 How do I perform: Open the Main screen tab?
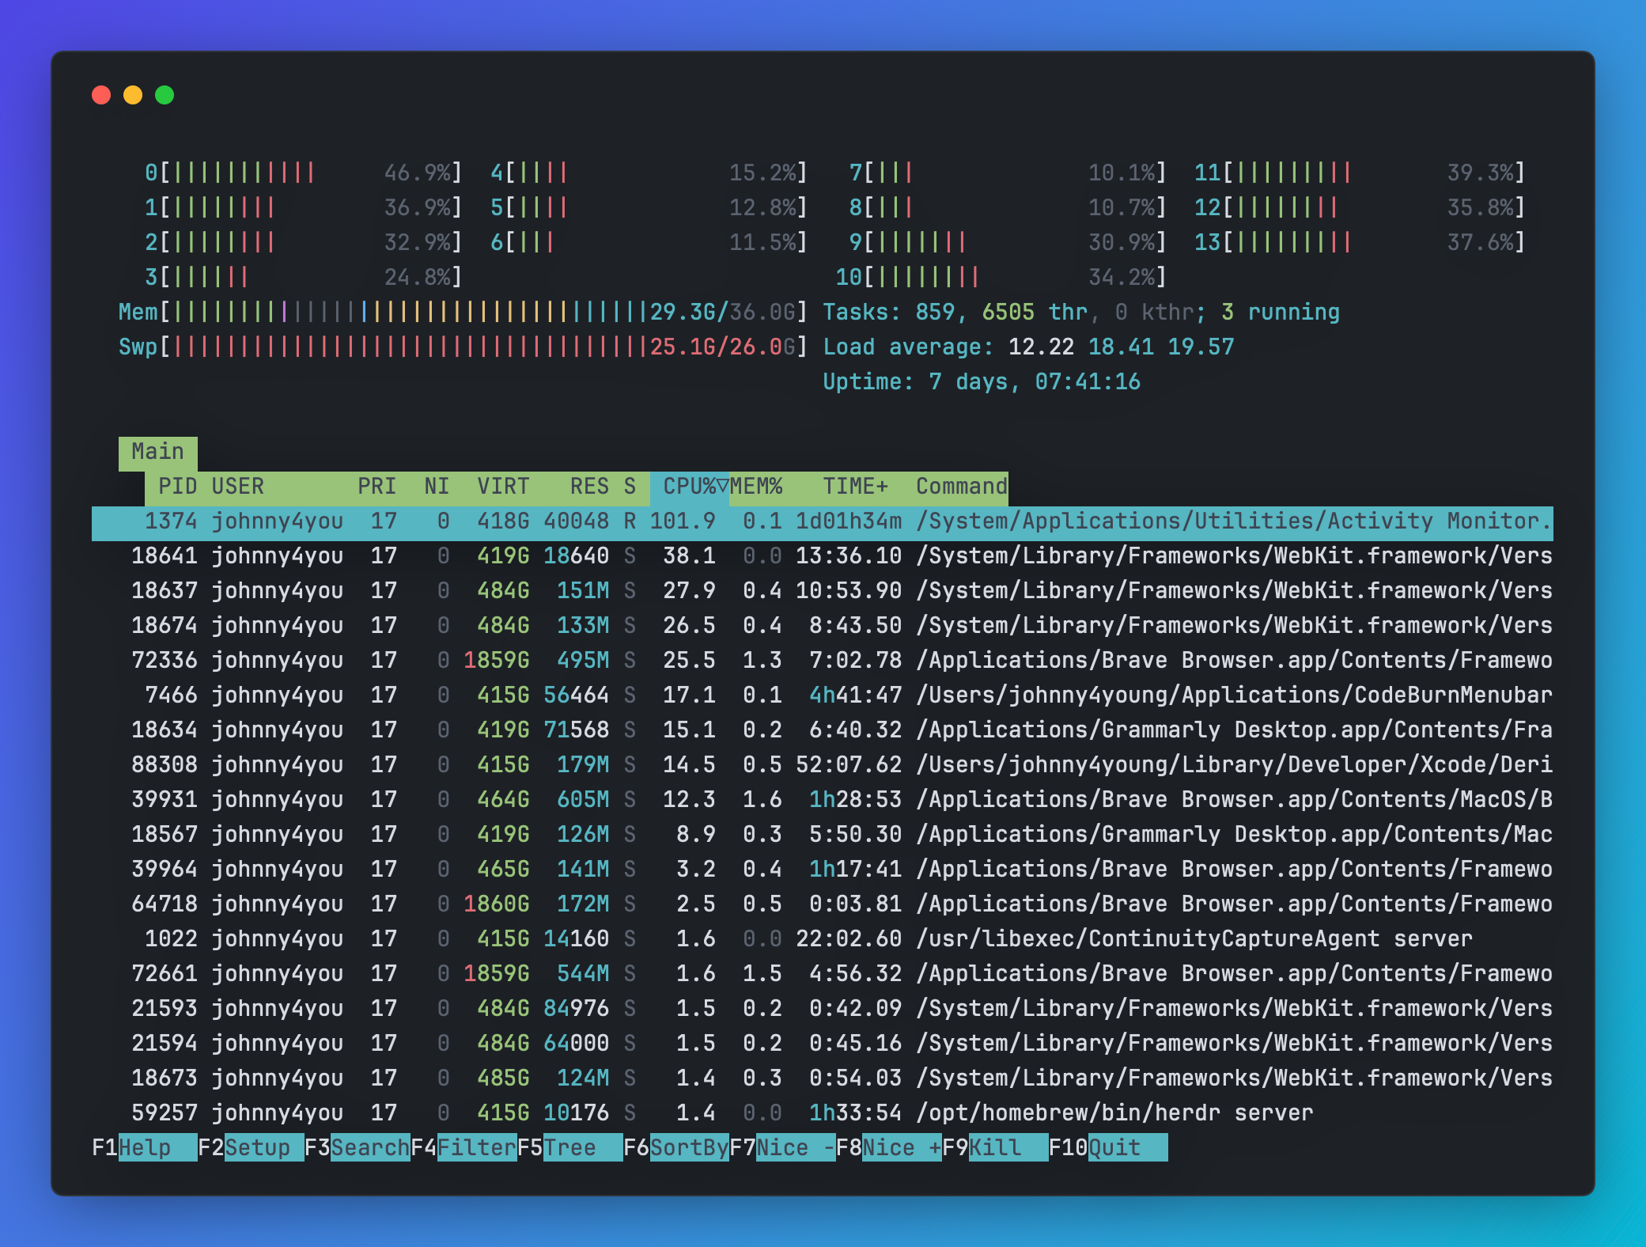click(157, 453)
